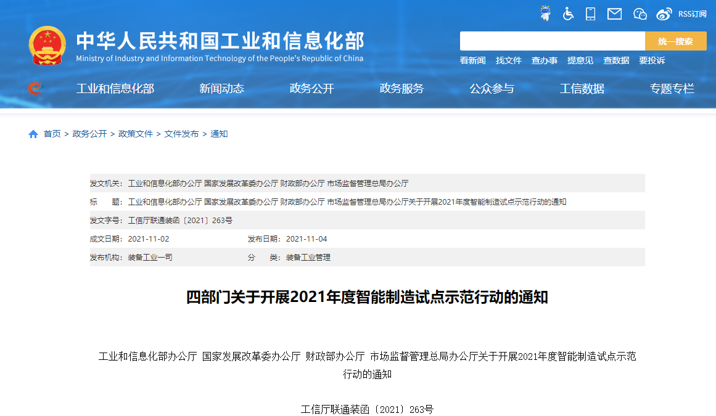The image size is (716, 416).
Task: Click the envelope mail icon
Action: click(614, 14)
